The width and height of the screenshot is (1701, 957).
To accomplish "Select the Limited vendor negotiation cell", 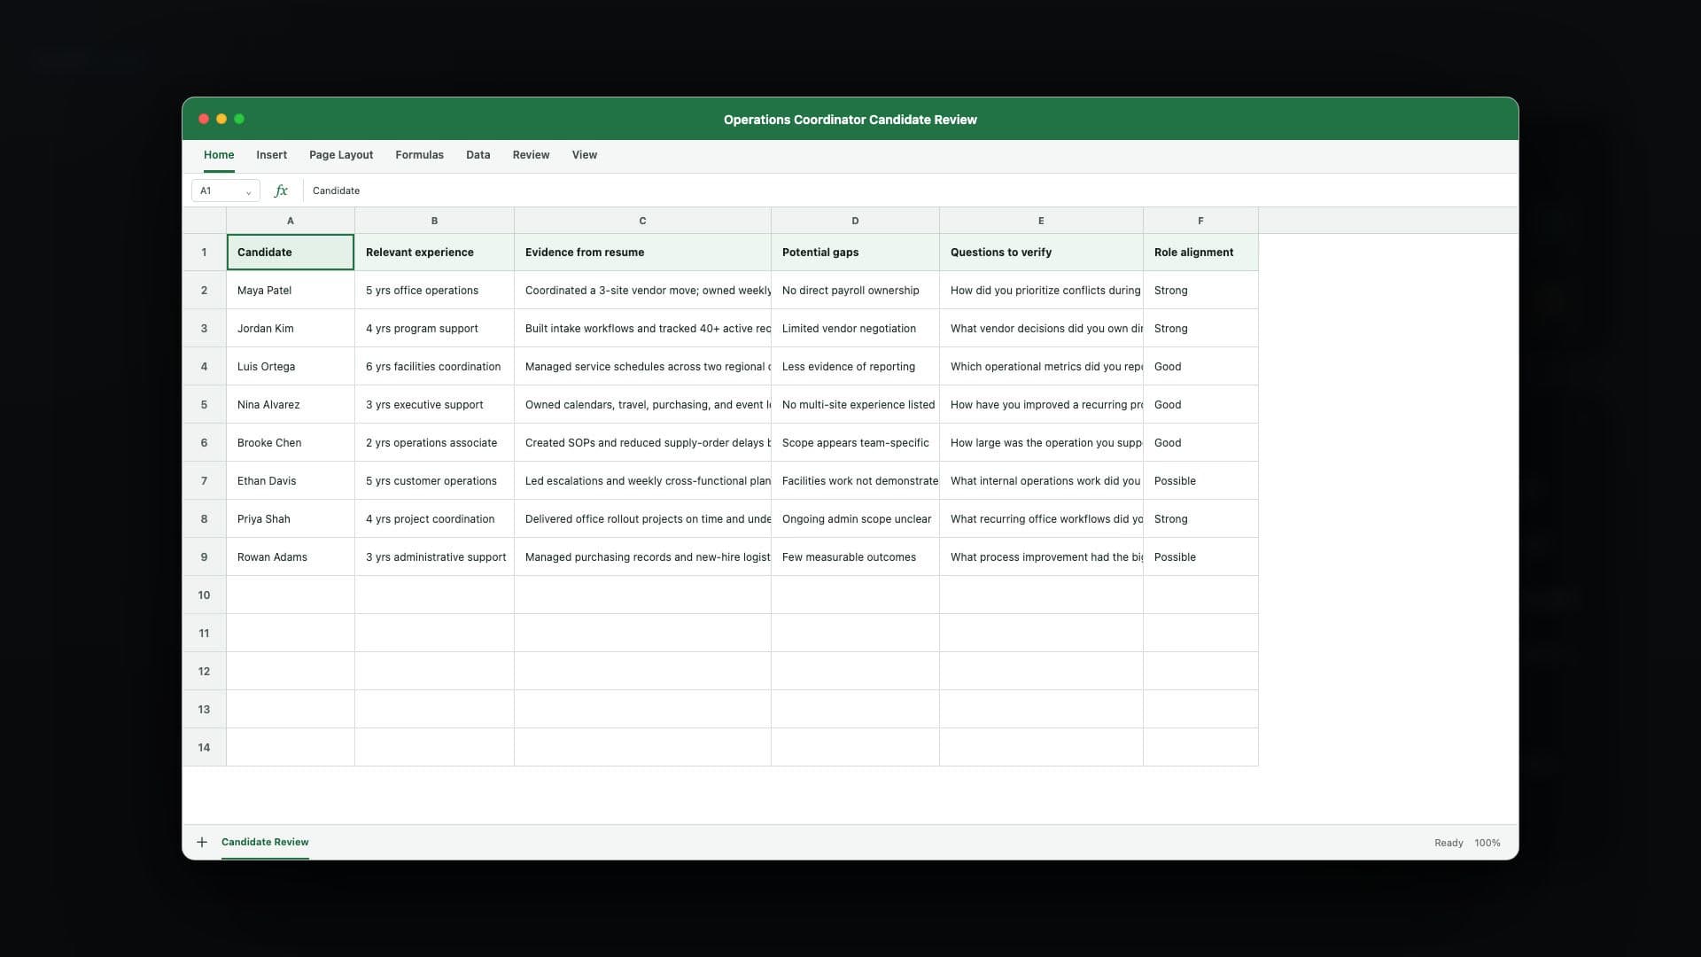I will click(x=855, y=329).
